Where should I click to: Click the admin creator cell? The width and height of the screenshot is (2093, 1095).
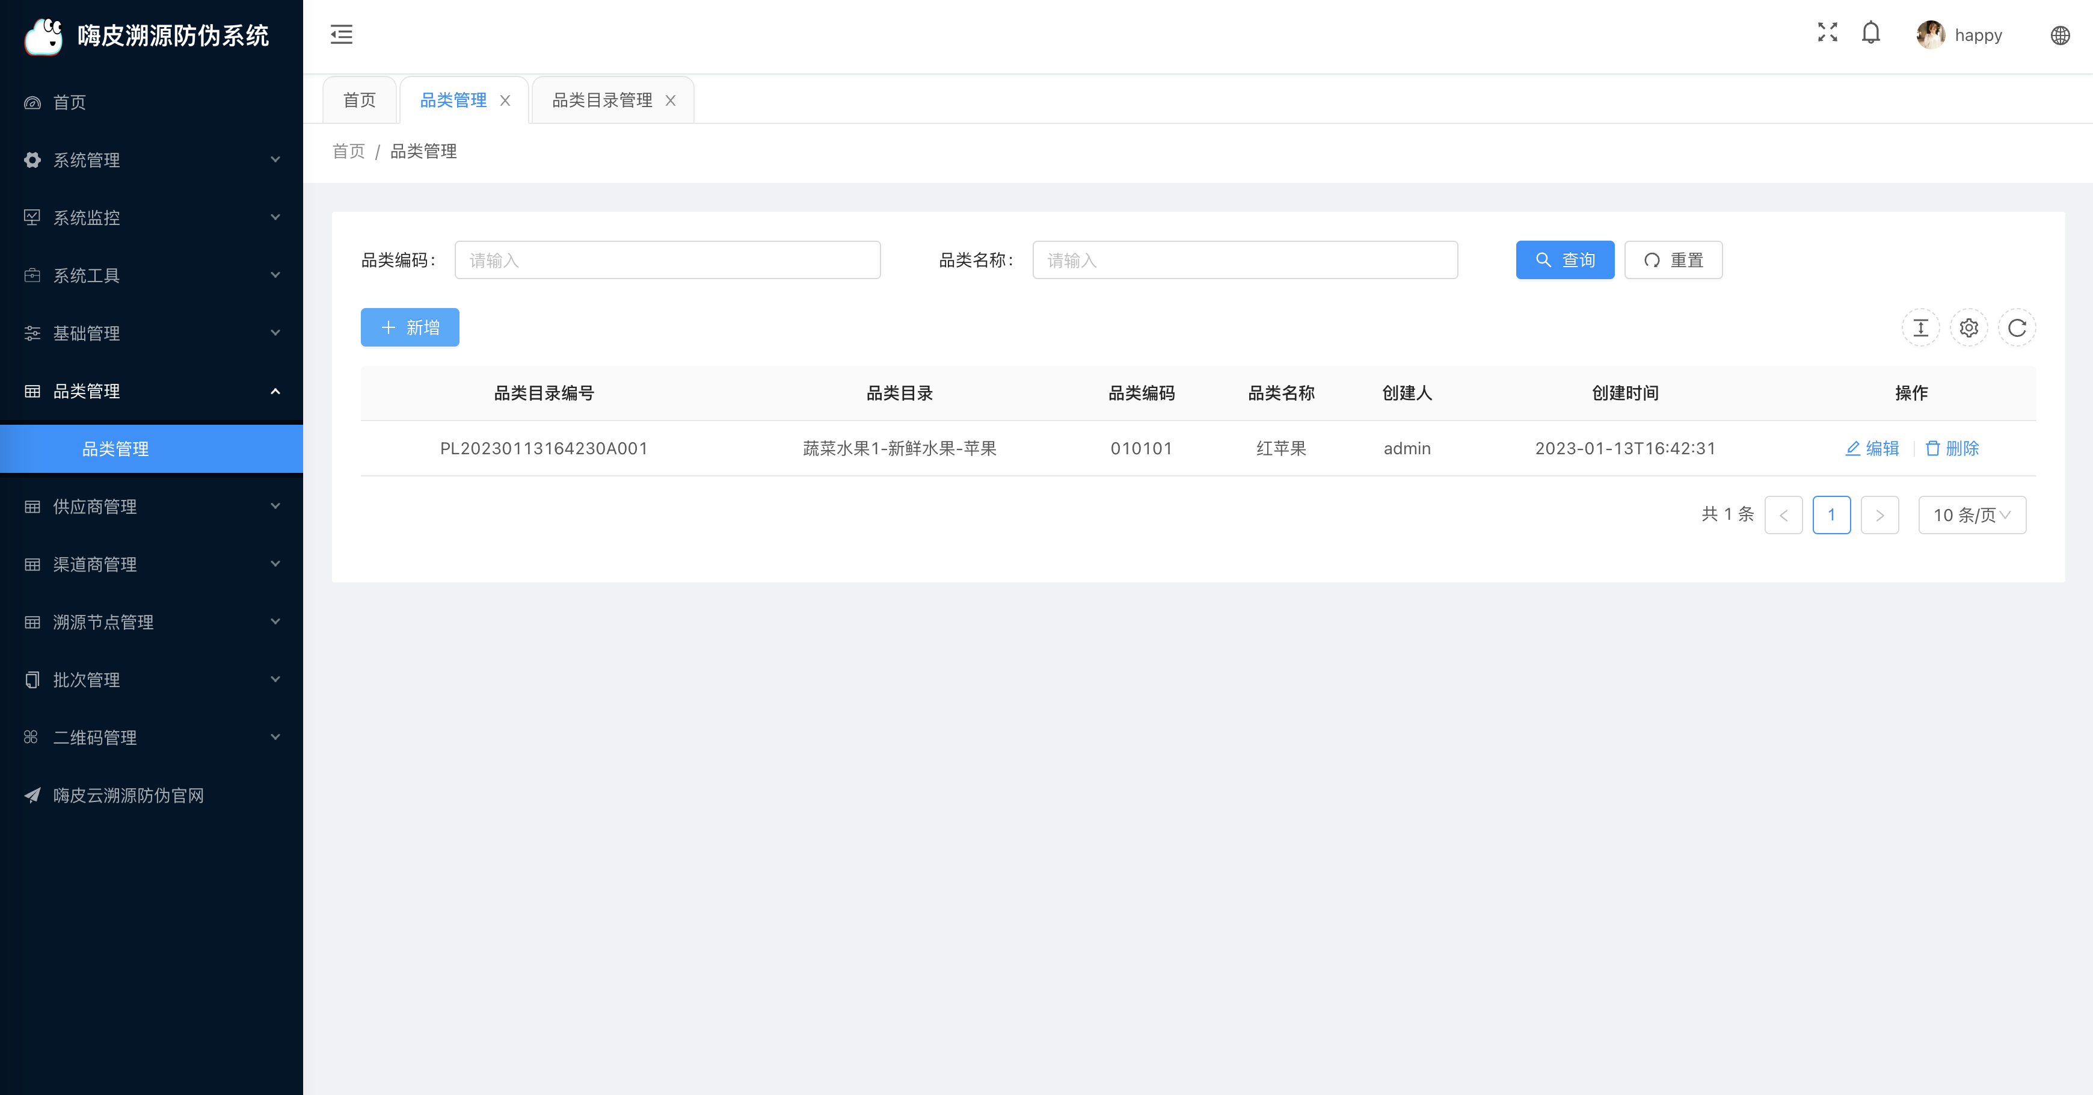[x=1407, y=449]
